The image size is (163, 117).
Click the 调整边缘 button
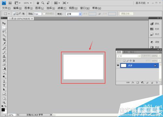126,14
